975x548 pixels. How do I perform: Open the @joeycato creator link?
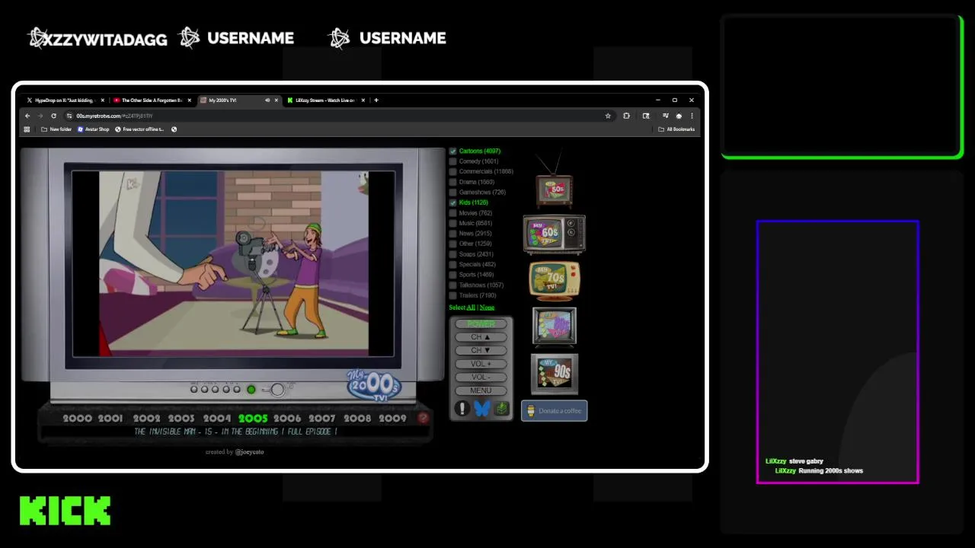249,452
